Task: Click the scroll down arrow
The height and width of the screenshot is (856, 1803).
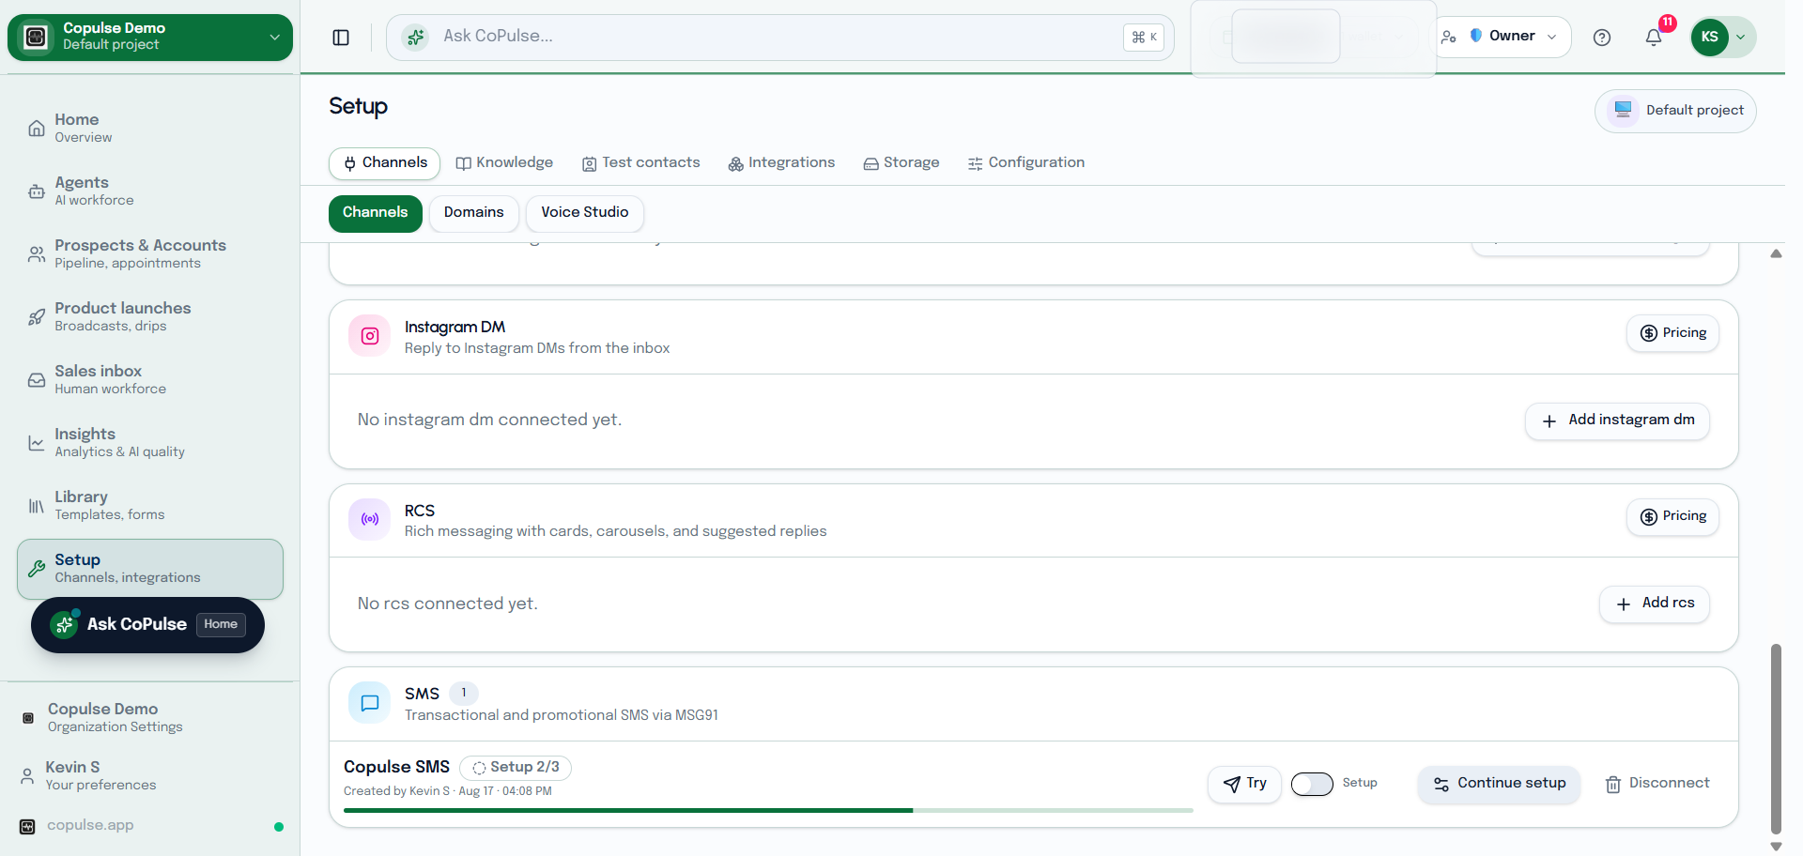Action: [x=1776, y=846]
